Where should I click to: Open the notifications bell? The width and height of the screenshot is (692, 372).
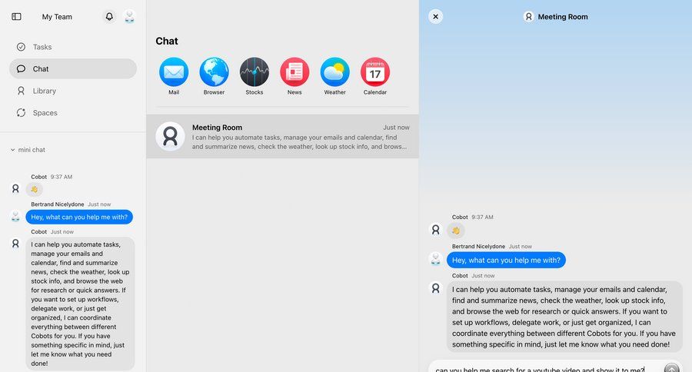coord(109,17)
